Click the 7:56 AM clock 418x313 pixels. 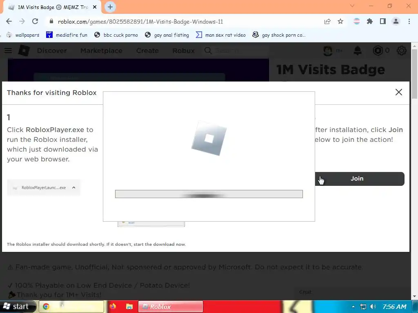click(395, 306)
